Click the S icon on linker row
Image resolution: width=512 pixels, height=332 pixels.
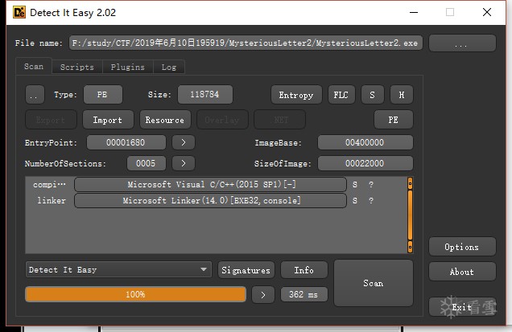point(355,201)
